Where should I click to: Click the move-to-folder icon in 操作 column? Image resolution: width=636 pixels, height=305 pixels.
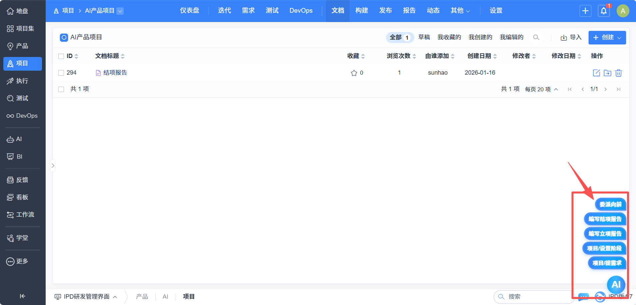point(607,73)
